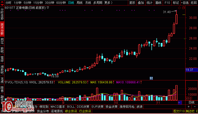Switch to 月线 monthly period
This screenshot has width=198, height=114.
[88, 3]
